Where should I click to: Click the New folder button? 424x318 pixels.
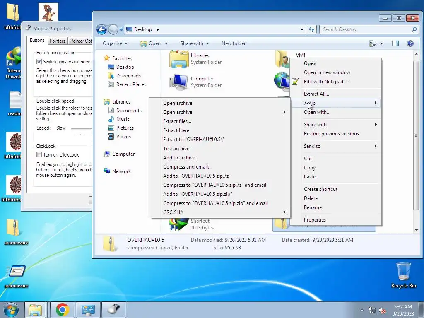click(x=234, y=43)
